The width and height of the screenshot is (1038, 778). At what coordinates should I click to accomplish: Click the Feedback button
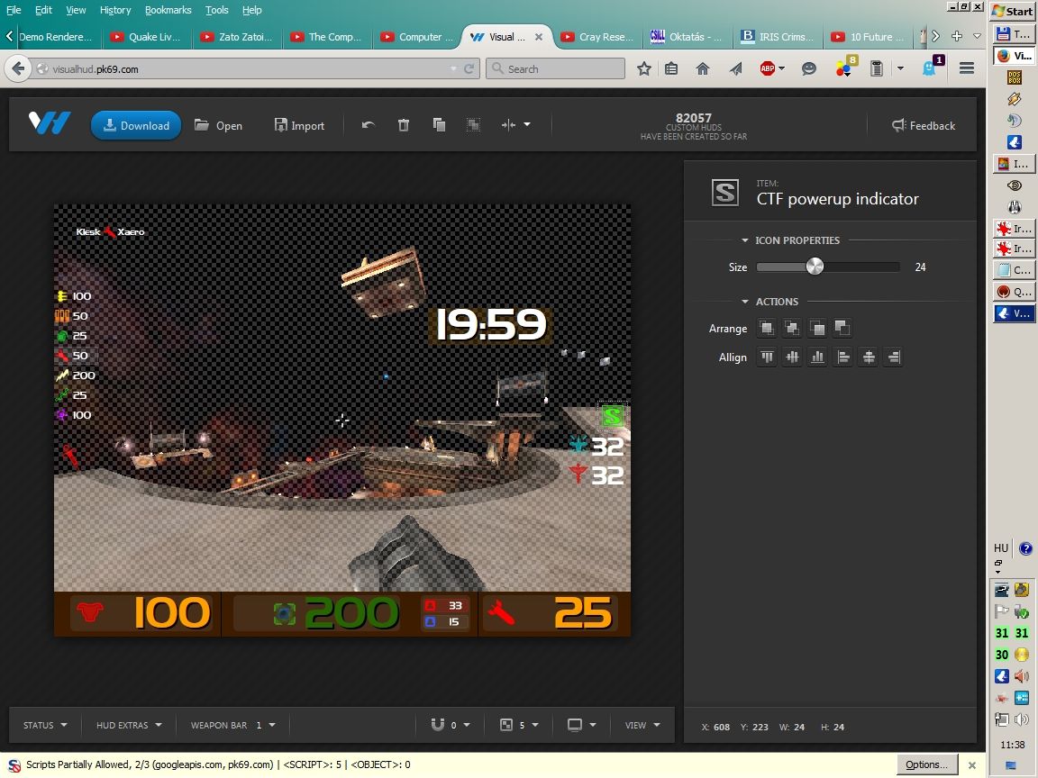coord(924,125)
